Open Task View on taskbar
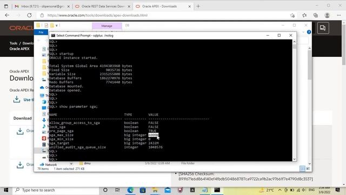The image size is (346, 195). 117,190
